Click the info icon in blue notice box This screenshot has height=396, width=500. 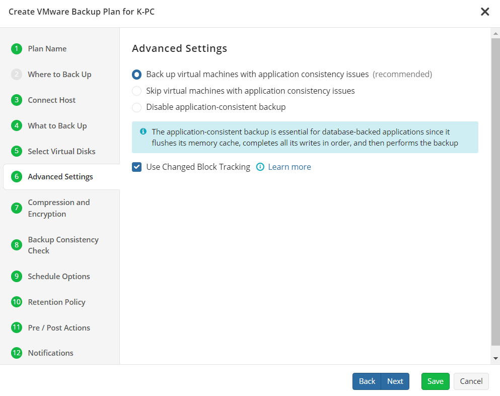143,131
